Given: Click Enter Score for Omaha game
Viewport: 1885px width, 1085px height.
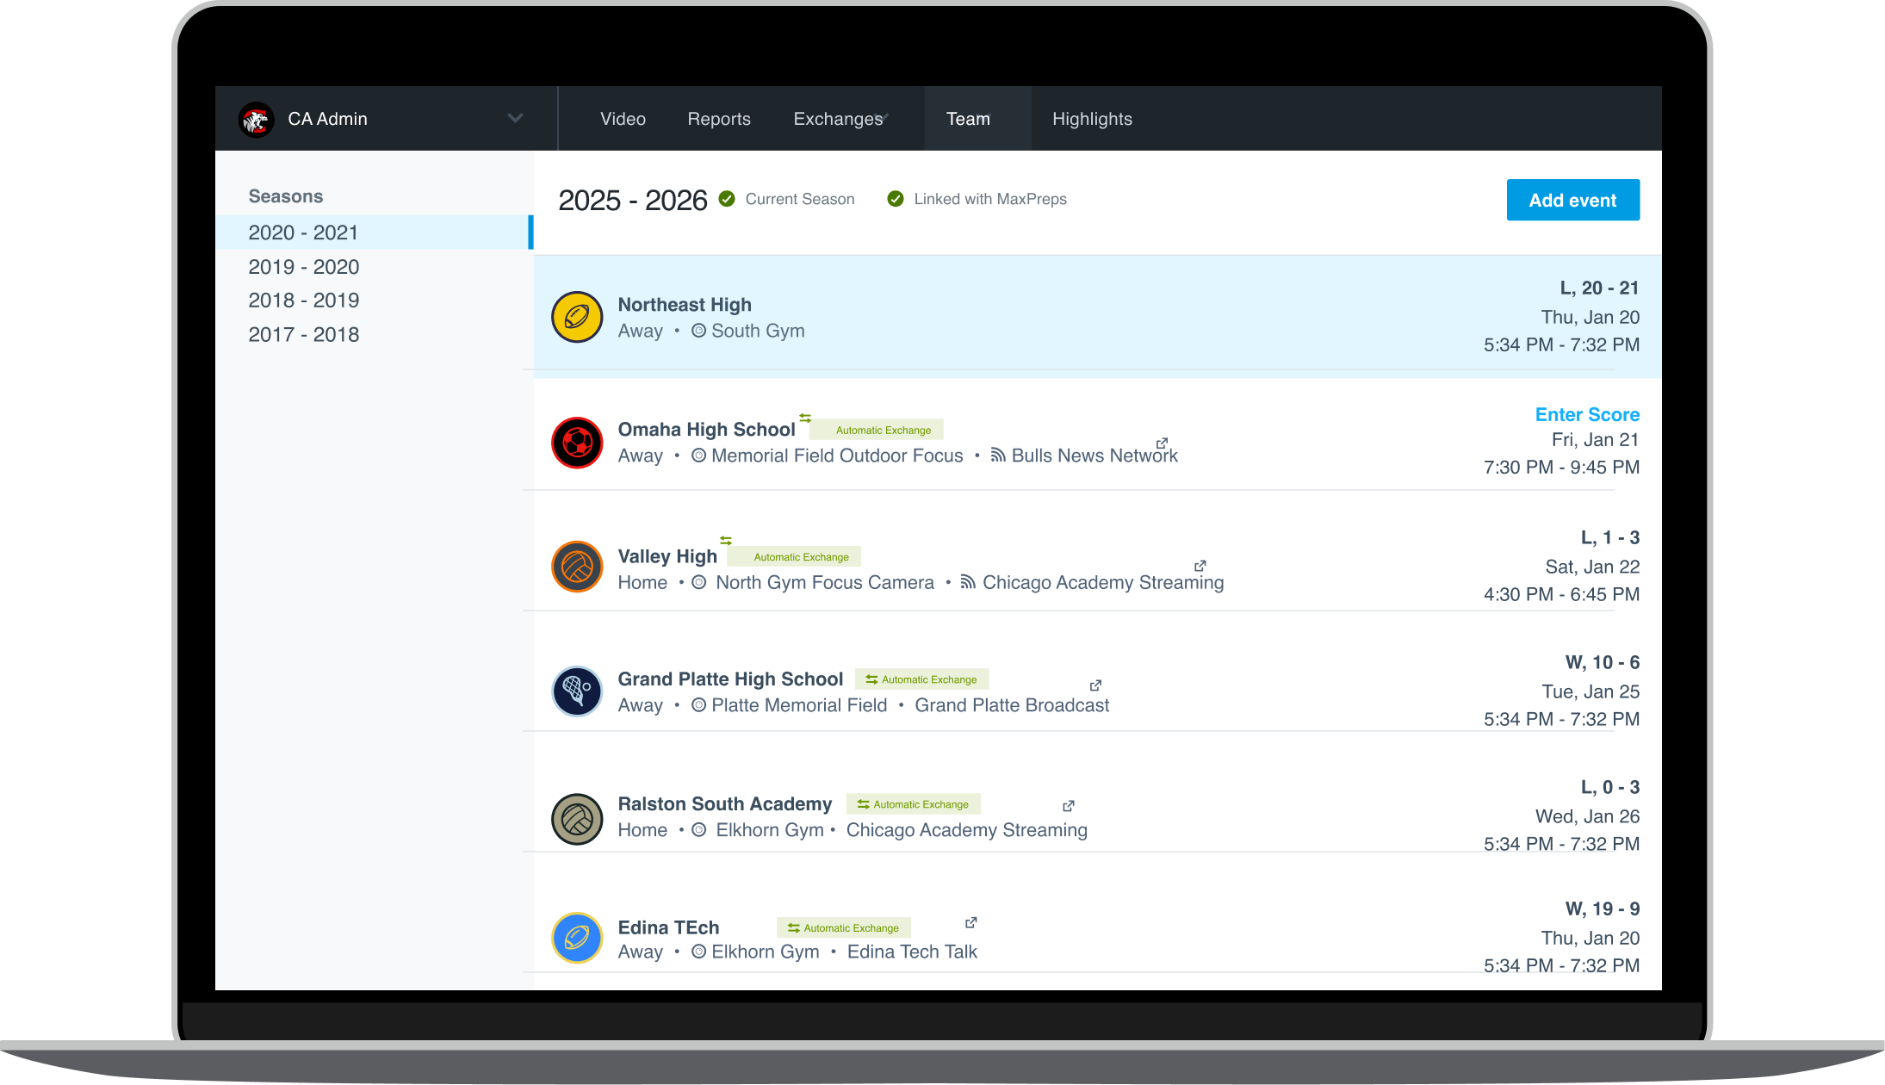Looking at the screenshot, I should tap(1586, 414).
